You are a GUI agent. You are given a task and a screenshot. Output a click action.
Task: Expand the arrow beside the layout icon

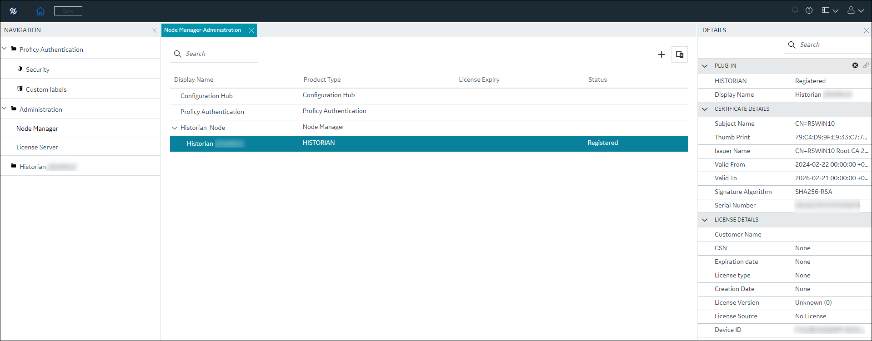coord(836,10)
